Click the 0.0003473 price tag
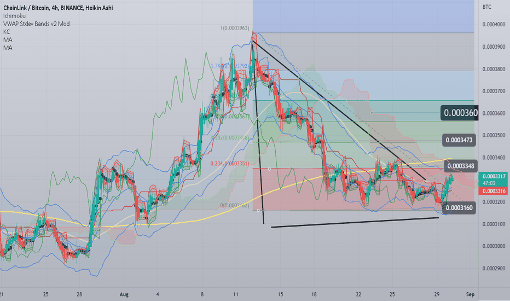The width and height of the screenshot is (510, 301). point(459,140)
